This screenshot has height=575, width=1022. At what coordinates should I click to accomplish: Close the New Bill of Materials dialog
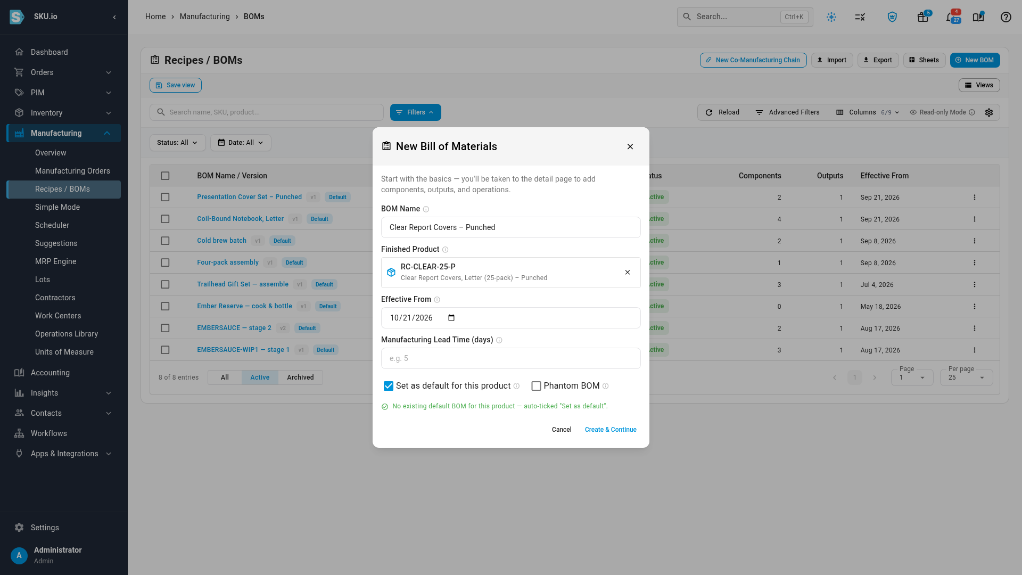click(630, 146)
